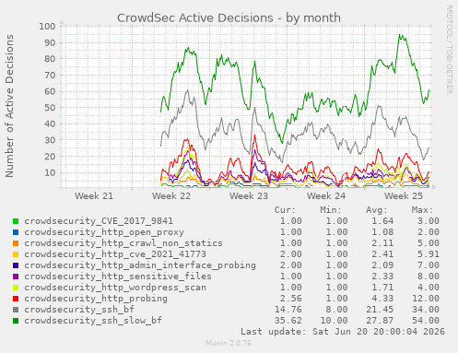The height and width of the screenshot is (353, 458).
Task: Click the crowdsecurity_ssh_slow_bf legend label
Action: point(93,321)
